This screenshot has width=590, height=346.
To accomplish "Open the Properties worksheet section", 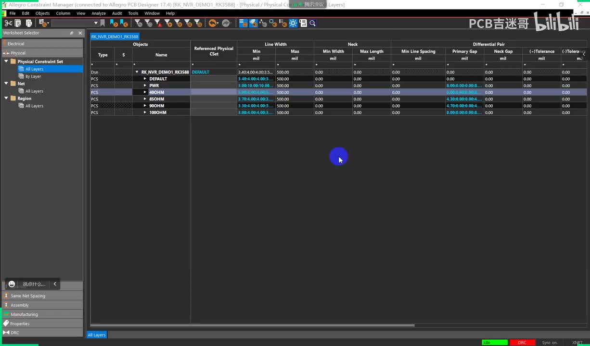I will pyautogui.click(x=42, y=323).
